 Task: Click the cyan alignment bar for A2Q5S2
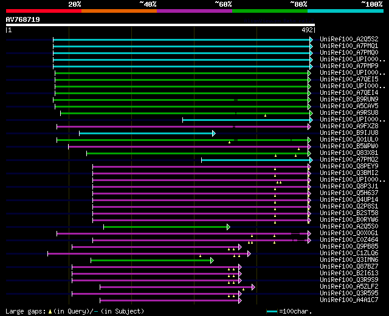(x=182, y=39)
